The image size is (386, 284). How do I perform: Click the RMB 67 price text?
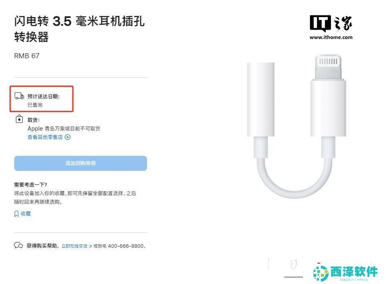[26, 56]
